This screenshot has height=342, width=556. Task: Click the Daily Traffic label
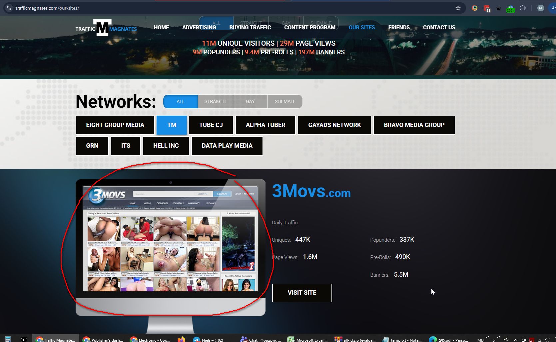click(285, 222)
